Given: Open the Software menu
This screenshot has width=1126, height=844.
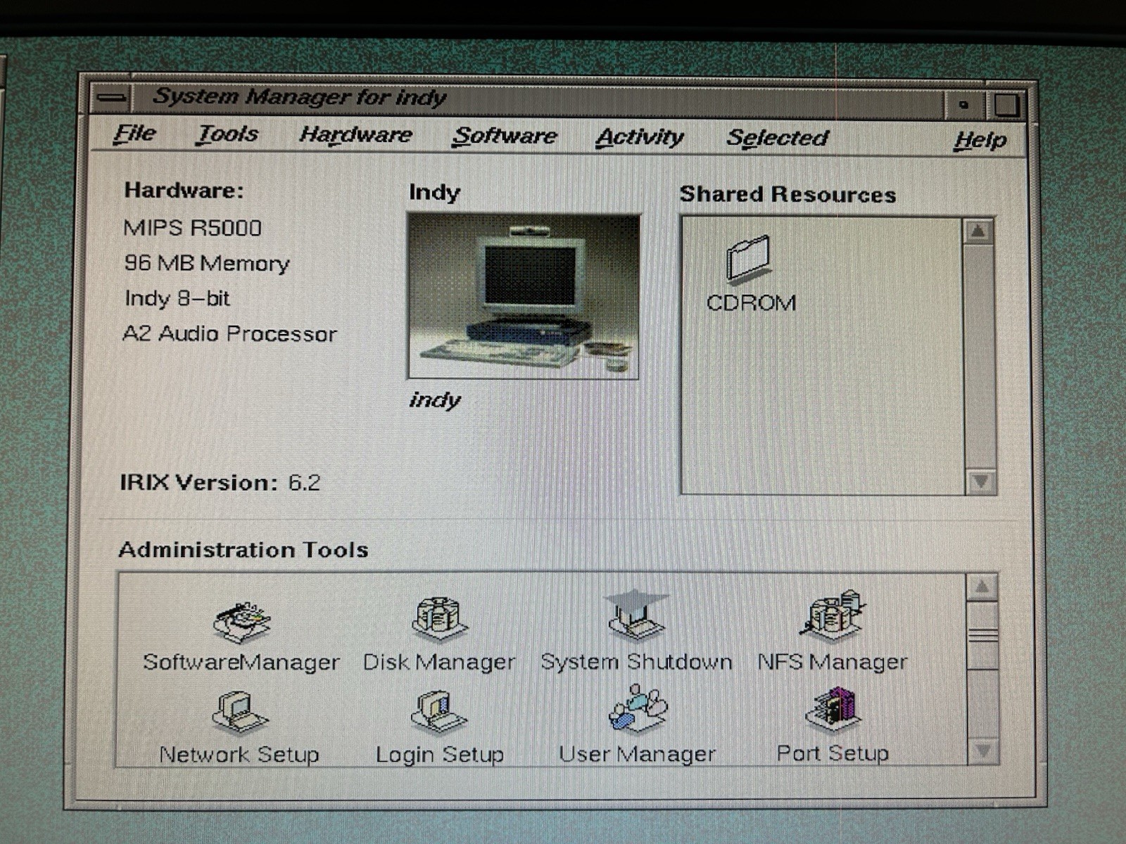Looking at the screenshot, I should (x=505, y=136).
